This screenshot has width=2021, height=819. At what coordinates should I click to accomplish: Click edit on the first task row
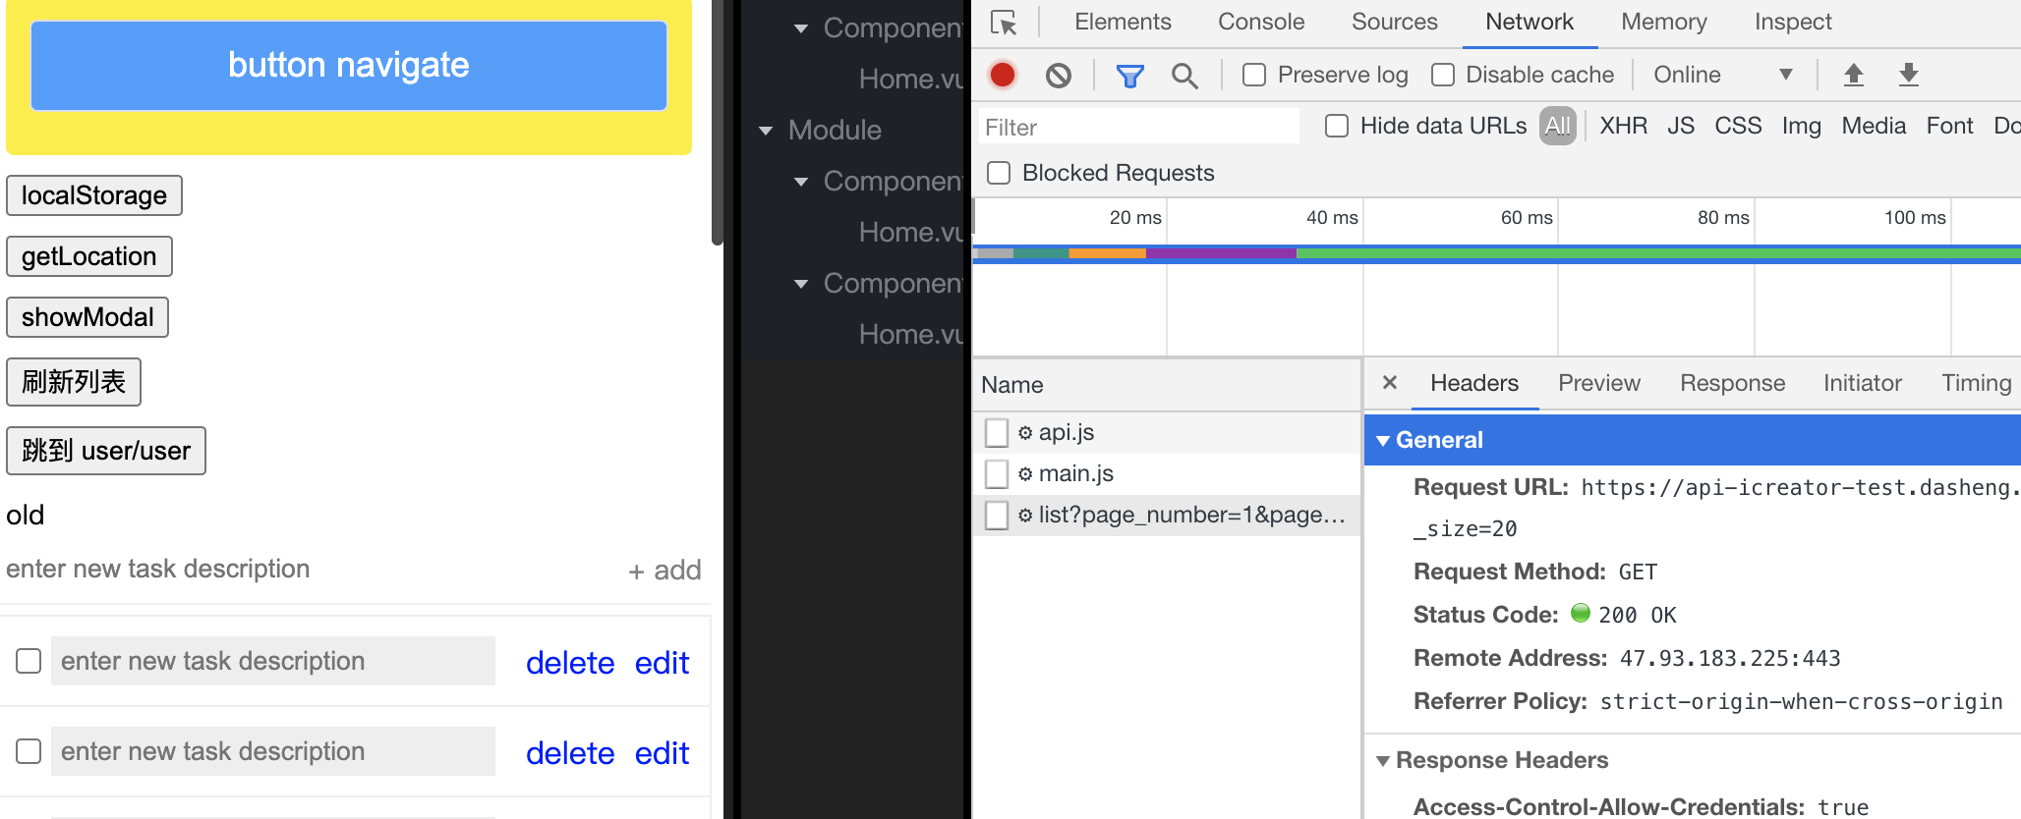point(662,663)
